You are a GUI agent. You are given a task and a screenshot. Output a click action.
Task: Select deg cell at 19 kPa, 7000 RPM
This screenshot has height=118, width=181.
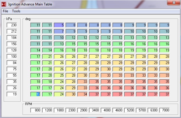coord(164,94)
